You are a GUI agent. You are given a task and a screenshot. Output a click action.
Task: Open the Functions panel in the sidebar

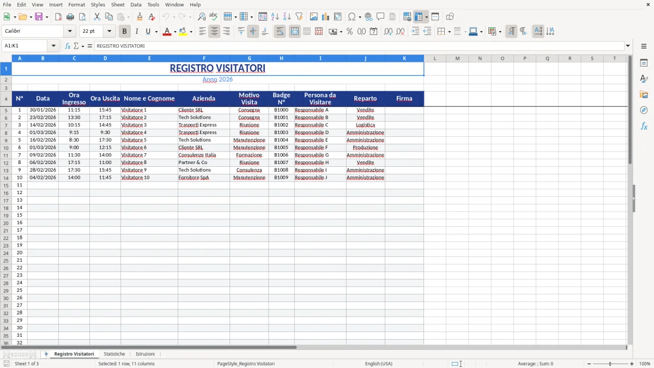[x=644, y=126]
